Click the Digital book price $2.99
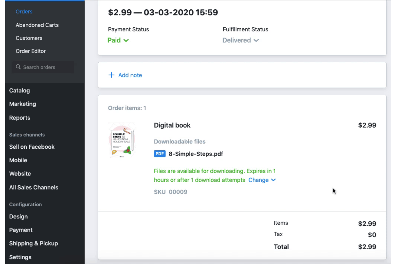396x264 pixels. [x=367, y=125]
